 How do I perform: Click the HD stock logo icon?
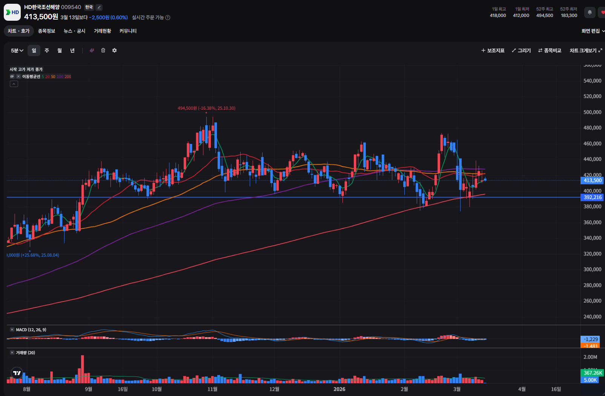coord(12,12)
